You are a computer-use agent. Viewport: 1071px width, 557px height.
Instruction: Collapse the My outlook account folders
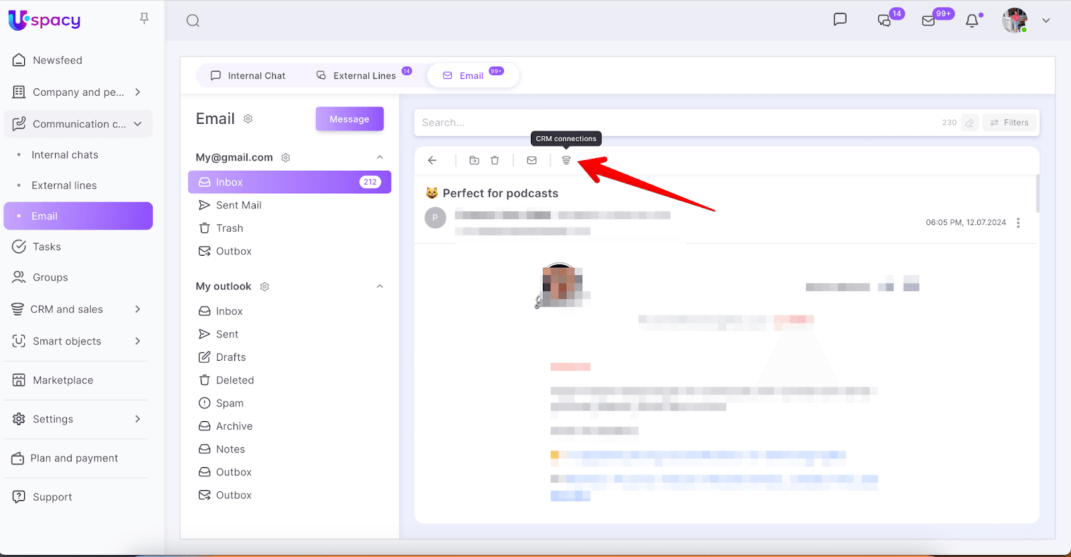pos(380,287)
